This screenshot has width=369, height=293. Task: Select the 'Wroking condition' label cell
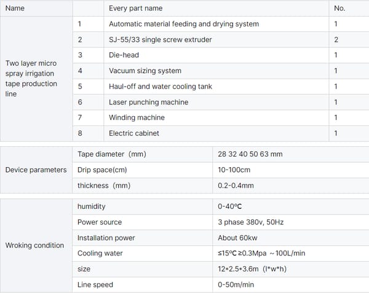(x=34, y=245)
